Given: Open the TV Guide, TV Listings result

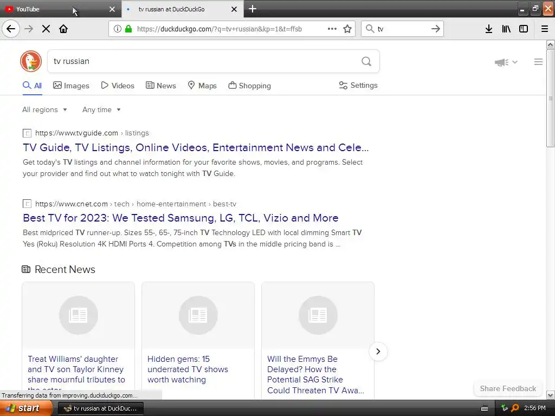Looking at the screenshot, I should (196, 147).
